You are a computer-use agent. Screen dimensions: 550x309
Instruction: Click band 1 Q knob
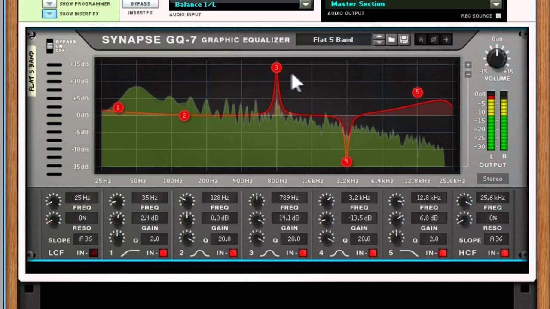coord(116,238)
